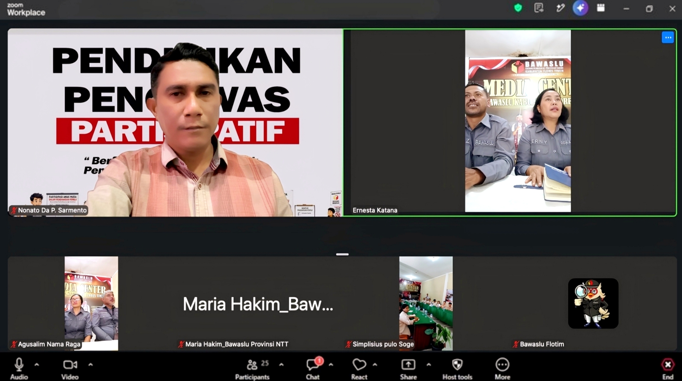Screen dimensions: 682x381
Task: Open Host tools shield menu
Action: [457, 368]
